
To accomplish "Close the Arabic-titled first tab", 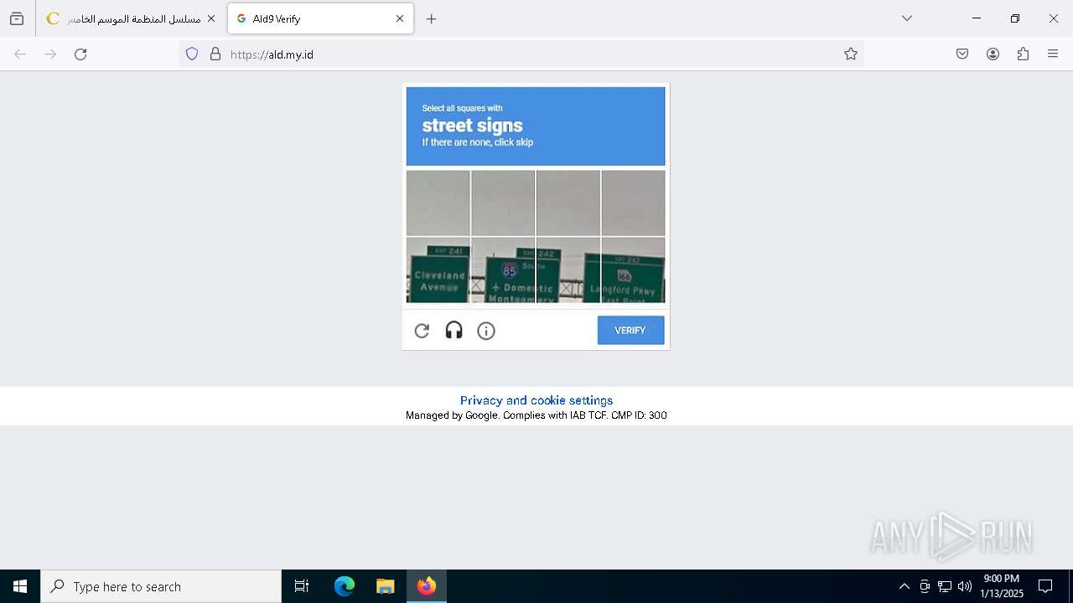I will [210, 18].
